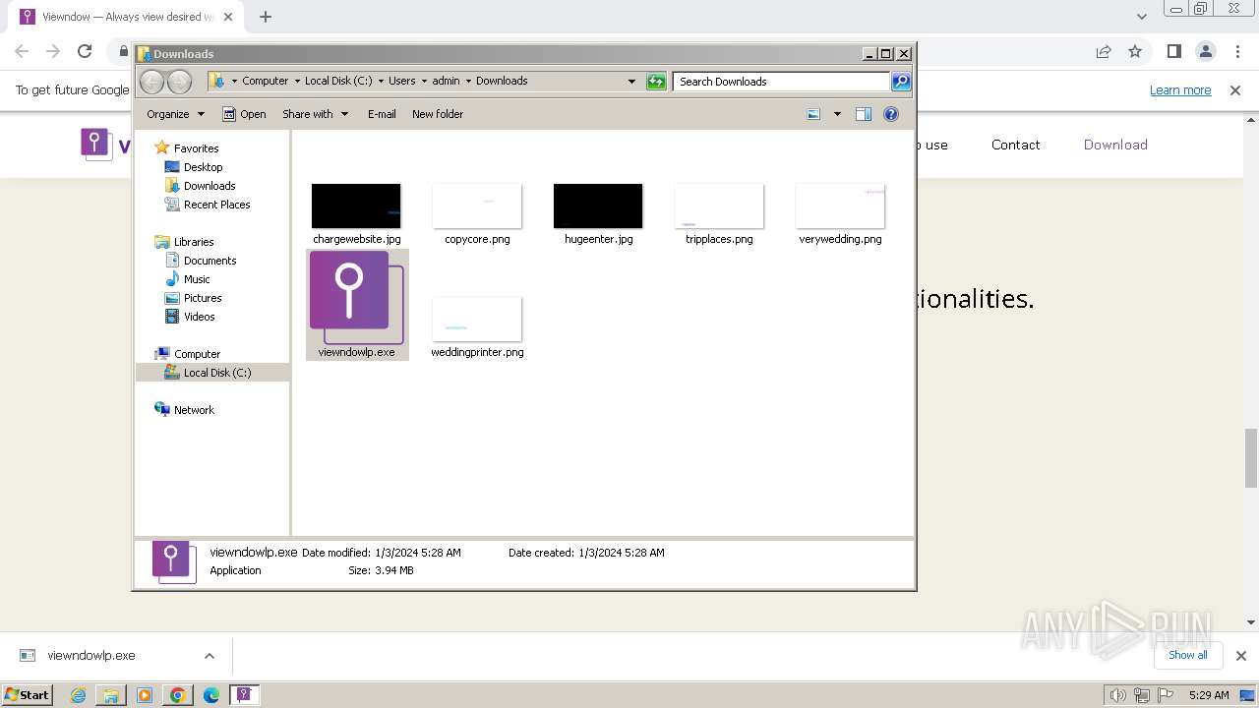Click admin in address breadcrumb

tap(446, 82)
